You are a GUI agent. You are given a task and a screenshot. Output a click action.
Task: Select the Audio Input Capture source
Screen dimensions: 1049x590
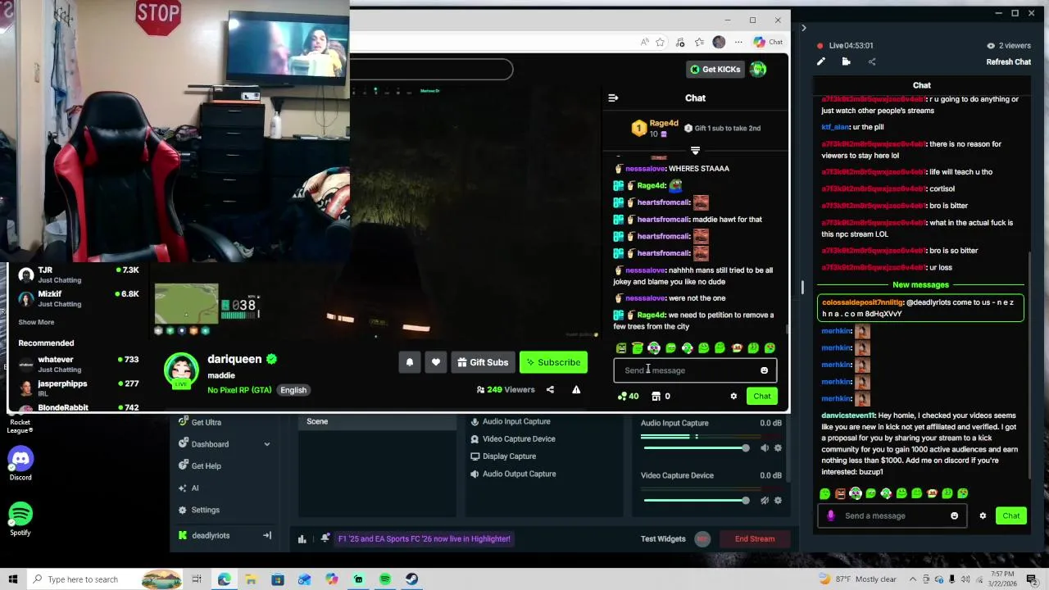516,422
